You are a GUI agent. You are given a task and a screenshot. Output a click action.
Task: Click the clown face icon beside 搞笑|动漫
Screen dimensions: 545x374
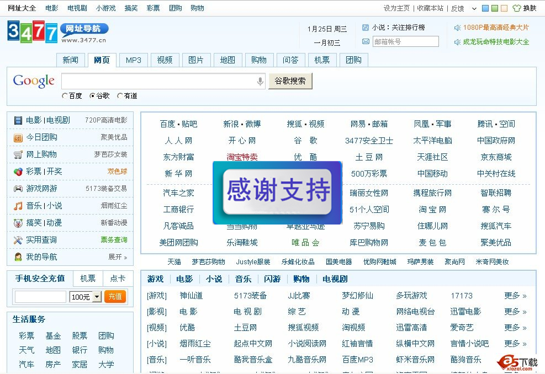tap(18, 223)
